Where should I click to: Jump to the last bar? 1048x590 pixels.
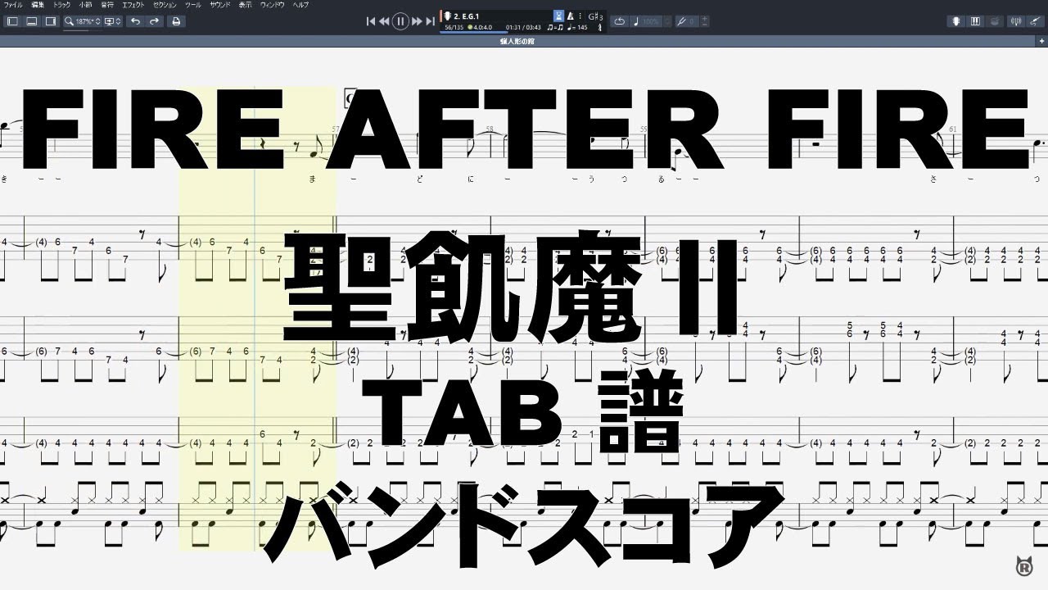point(429,21)
